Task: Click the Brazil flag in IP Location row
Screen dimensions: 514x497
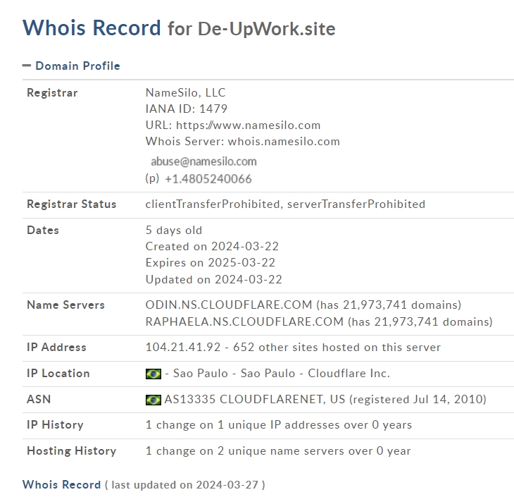Action: click(153, 374)
